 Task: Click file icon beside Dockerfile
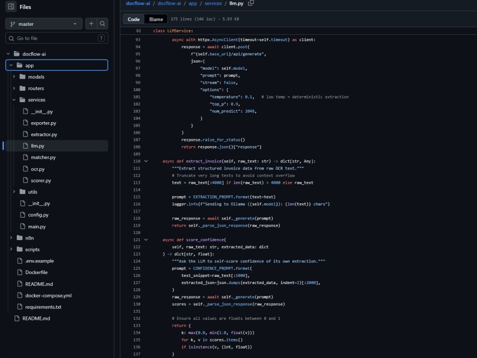[x=20, y=272]
